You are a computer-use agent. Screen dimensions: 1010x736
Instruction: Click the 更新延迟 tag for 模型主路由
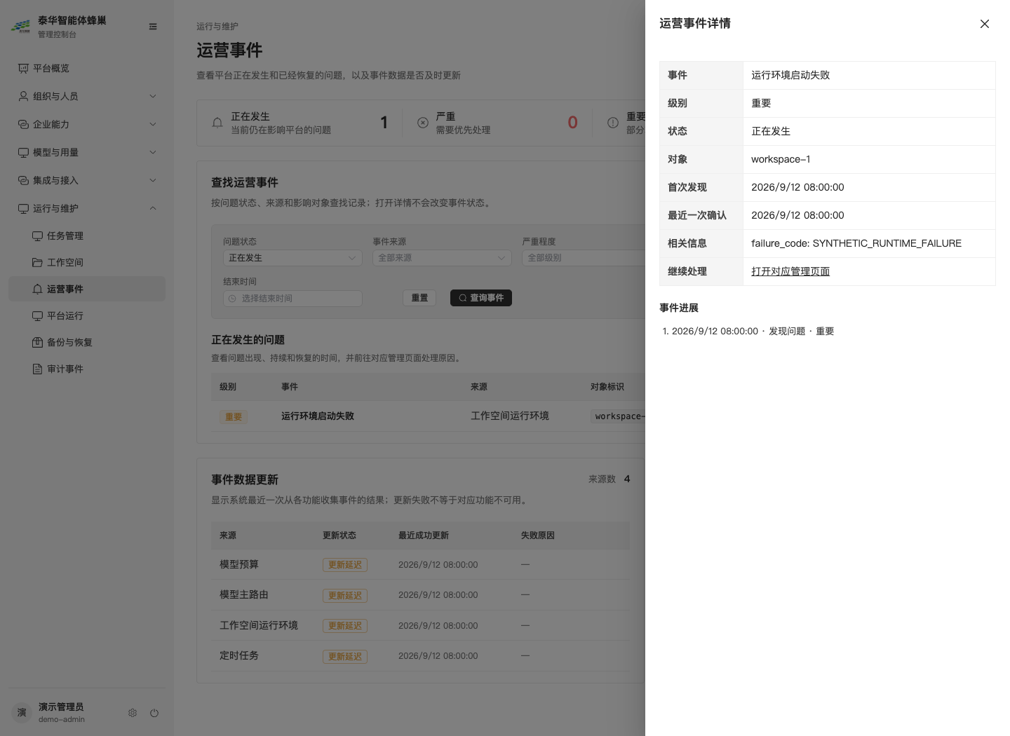coord(345,595)
